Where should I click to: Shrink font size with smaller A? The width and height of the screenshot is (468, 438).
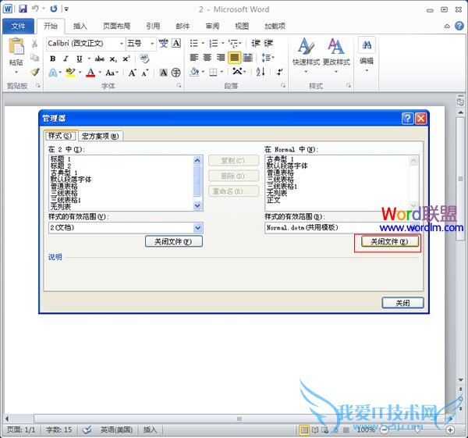(145, 73)
